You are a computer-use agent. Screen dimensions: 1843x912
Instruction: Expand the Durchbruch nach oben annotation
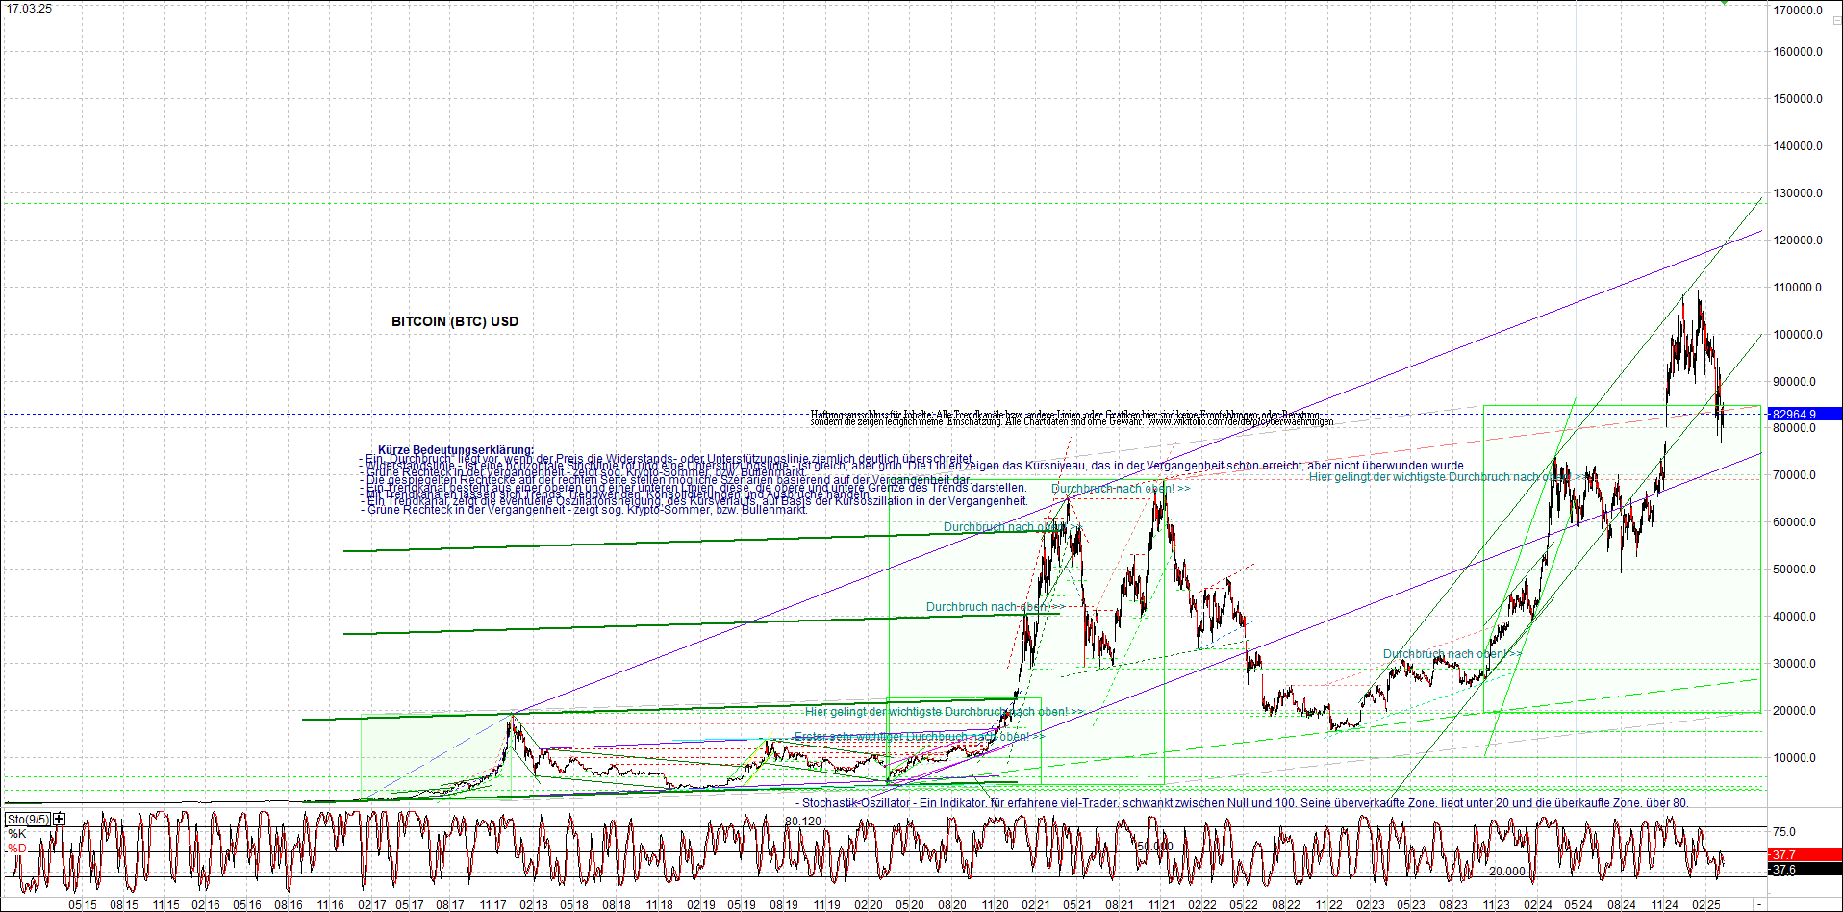1123,488
